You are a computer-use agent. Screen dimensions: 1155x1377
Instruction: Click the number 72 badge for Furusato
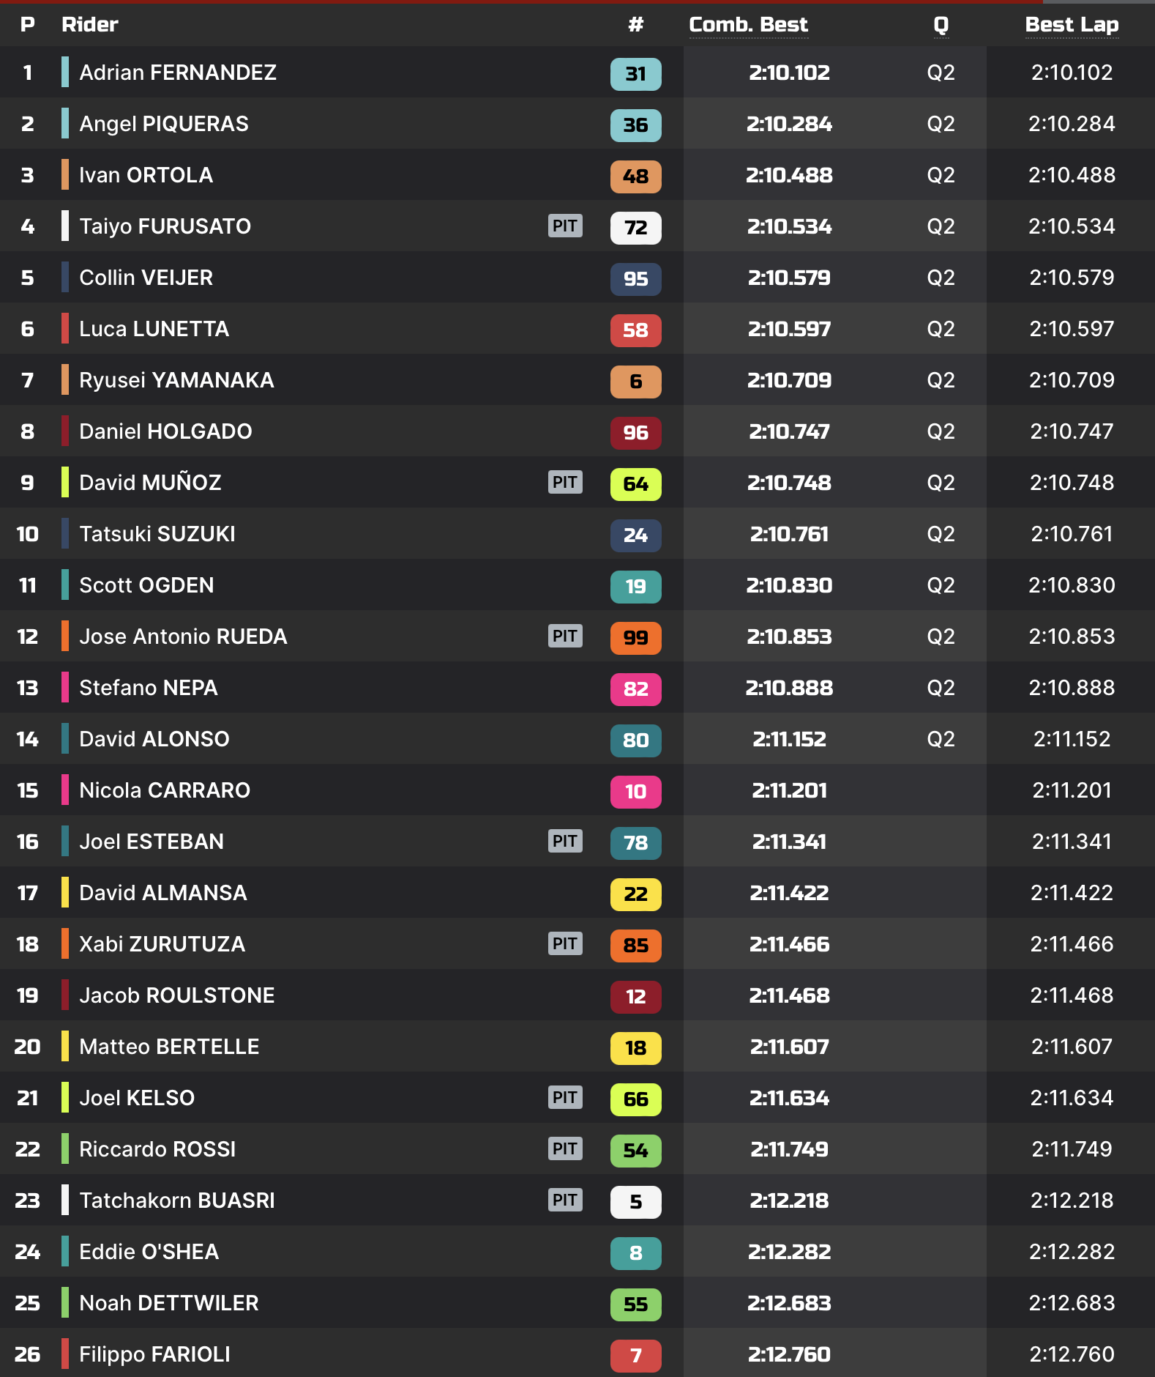(635, 227)
